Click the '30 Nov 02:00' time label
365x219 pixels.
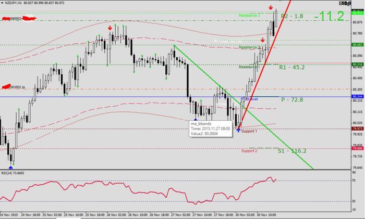coord(245,215)
